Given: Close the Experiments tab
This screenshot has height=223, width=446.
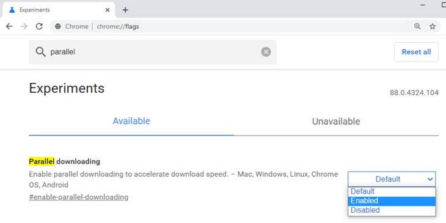Looking at the screenshot, I should [108, 10].
